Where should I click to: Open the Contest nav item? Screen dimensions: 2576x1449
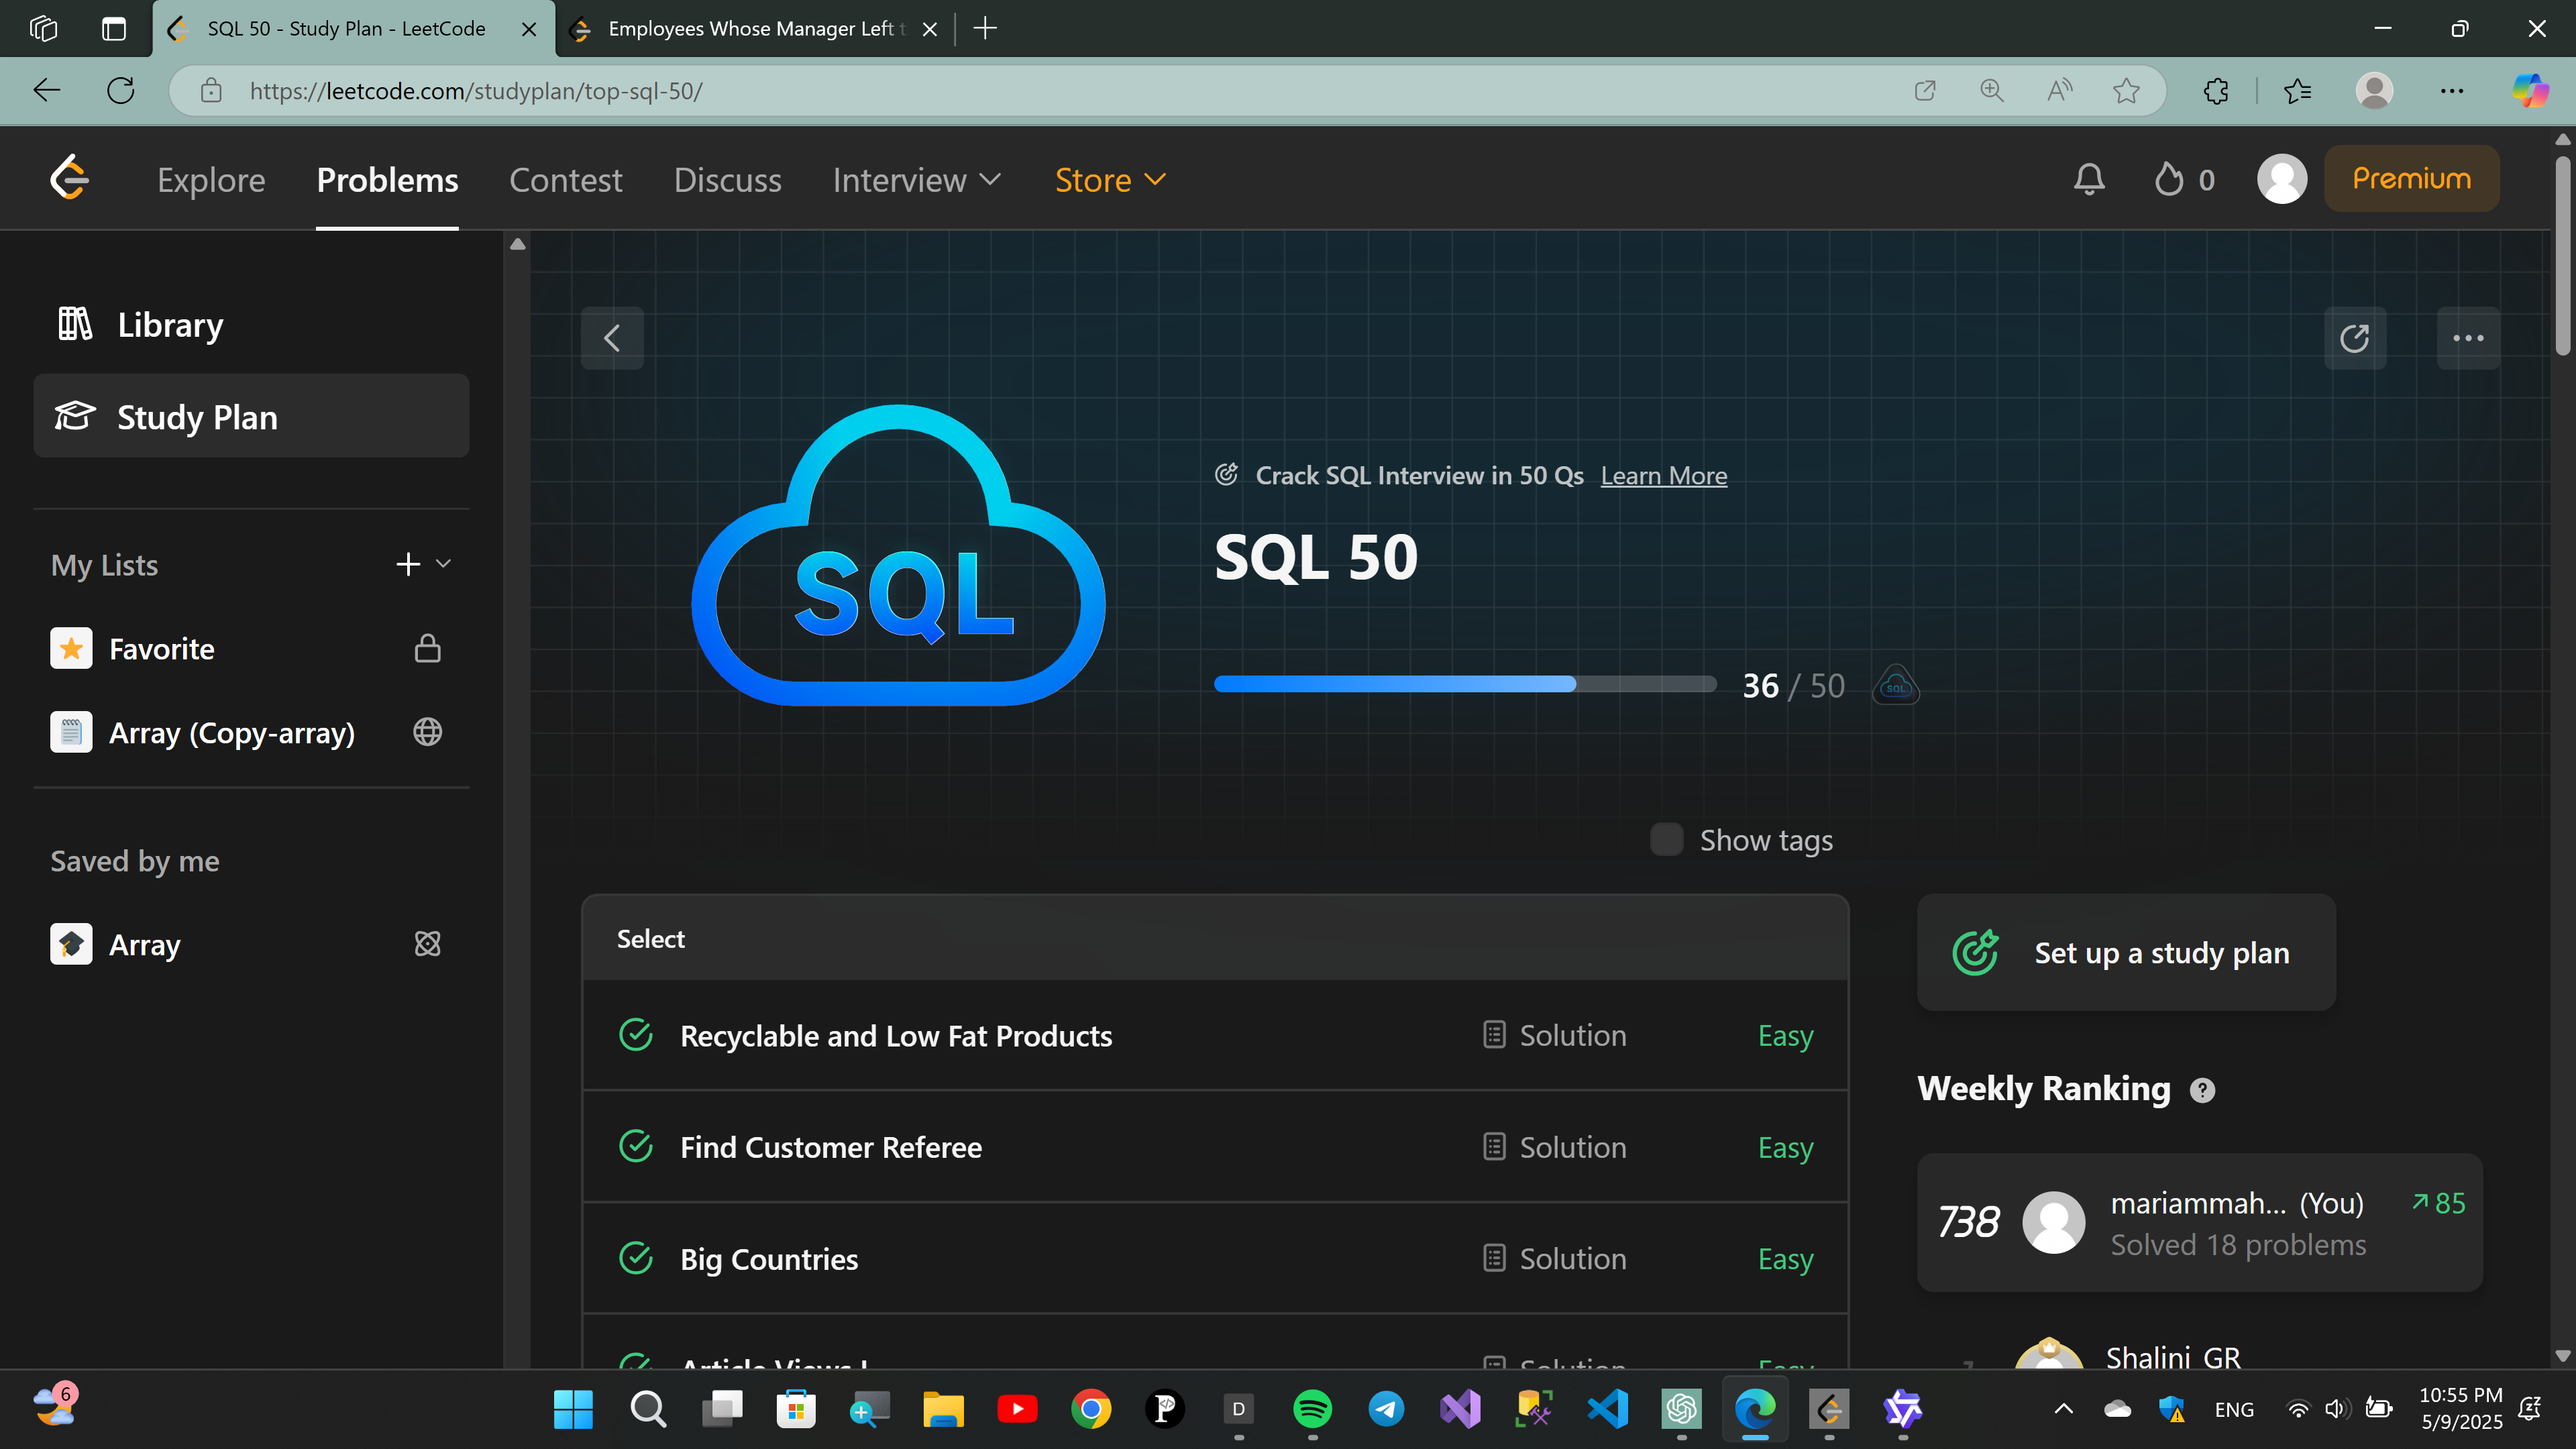(x=565, y=180)
